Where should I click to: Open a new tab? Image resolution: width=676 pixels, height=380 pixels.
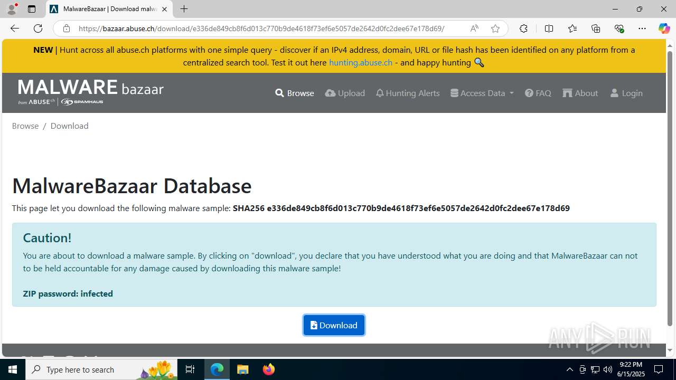[184, 9]
